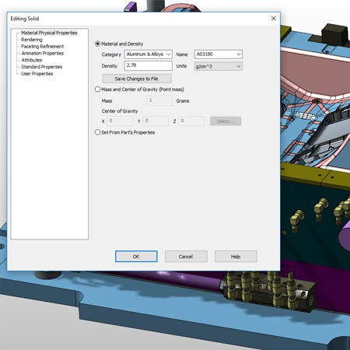Select Attributes in the left list
This screenshot has width=350, height=350.
click(32, 60)
